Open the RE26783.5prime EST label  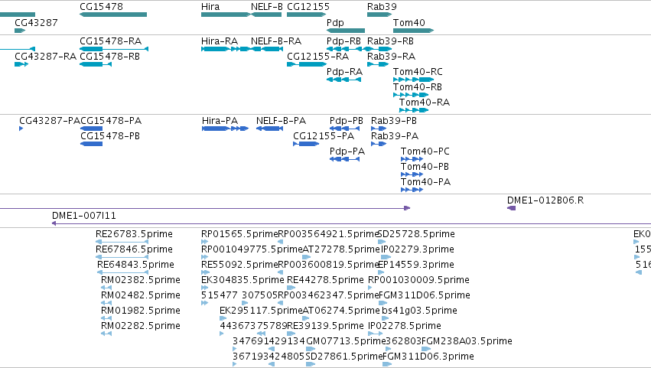134,234
